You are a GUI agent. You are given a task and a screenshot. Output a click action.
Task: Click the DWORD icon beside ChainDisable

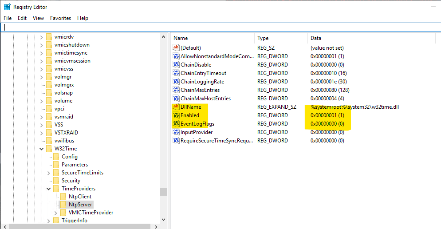tap(176, 65)
